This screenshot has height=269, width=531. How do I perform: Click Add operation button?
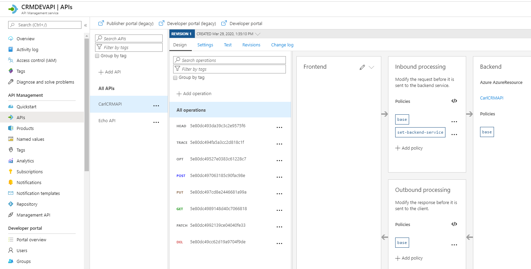click(x=194, y=93)
